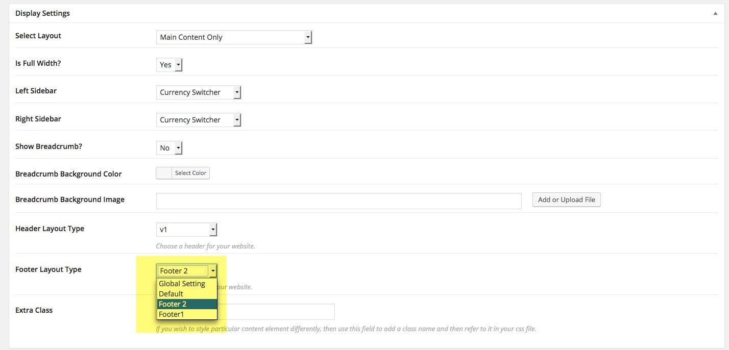Select Global Setting from footer list
Viewport: 729px width, 350px height.
(x=182, y=284)
